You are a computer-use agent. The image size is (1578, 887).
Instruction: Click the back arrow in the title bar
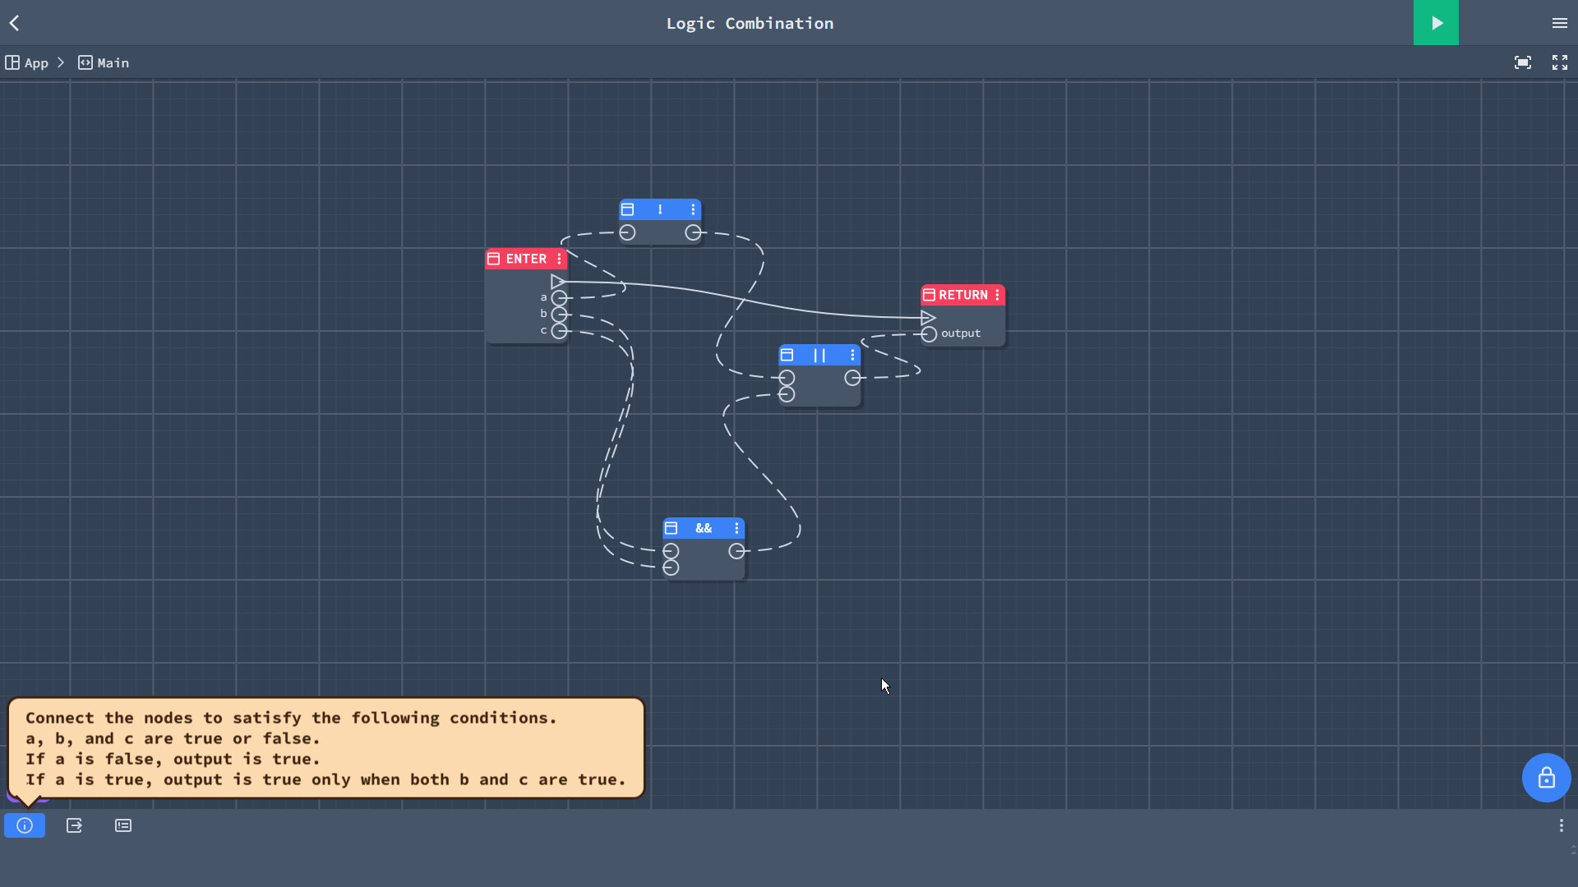click(x=15, y=23)
